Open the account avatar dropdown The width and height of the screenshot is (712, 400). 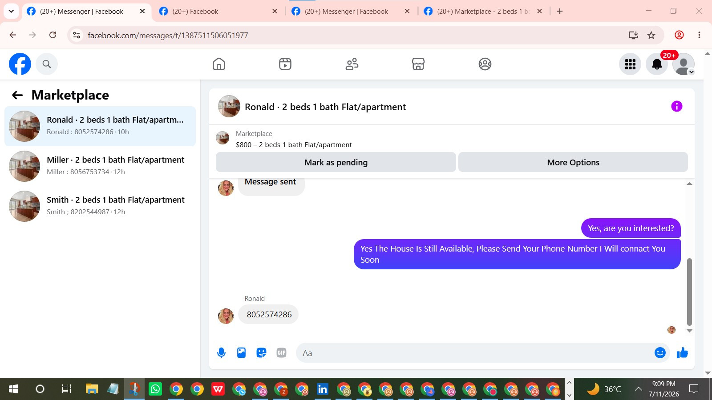(684, 64)
